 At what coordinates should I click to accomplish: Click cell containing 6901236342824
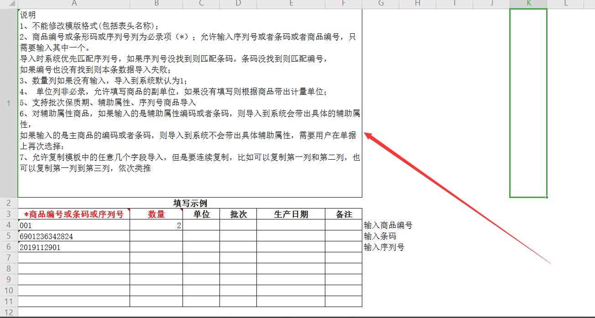point(74,236)
